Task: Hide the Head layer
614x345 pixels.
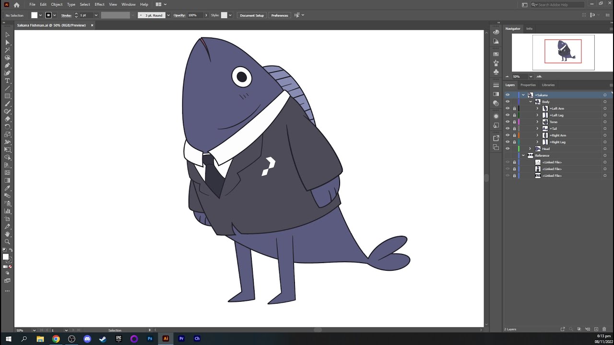Action: coord(508,149)
